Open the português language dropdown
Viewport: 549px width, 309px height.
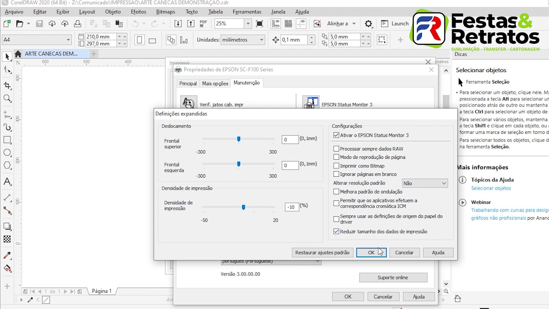pyautogui.click(x=271, y=261)
